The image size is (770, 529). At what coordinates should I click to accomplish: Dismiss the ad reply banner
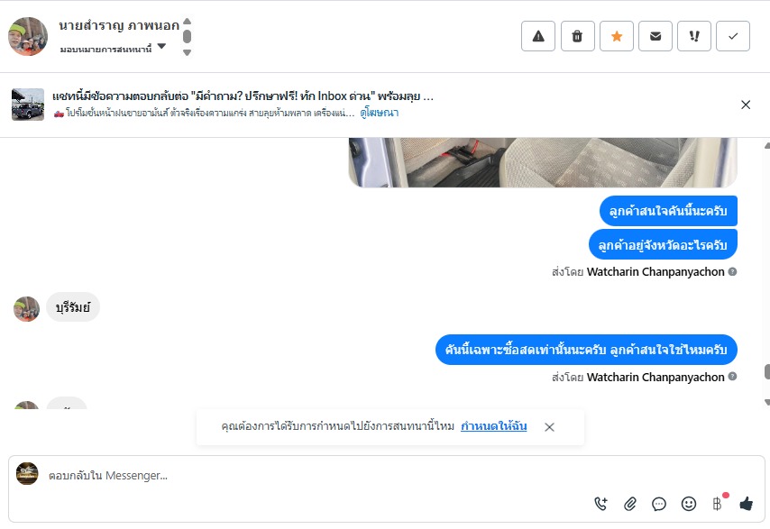point(746,105)
